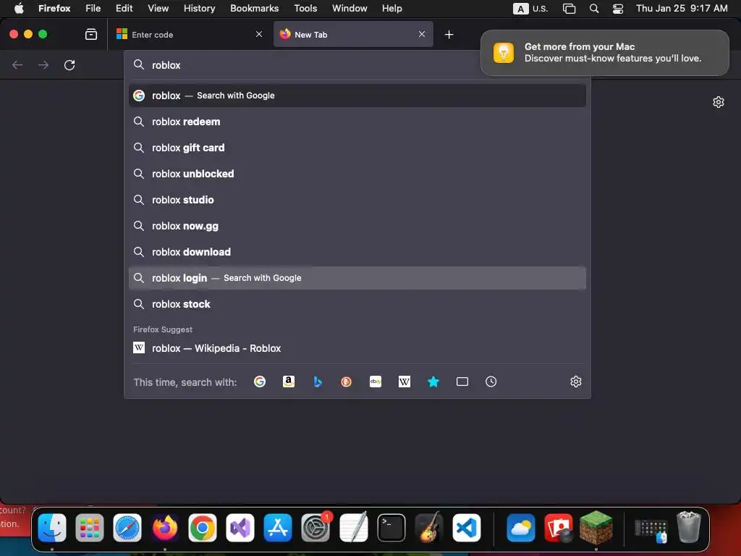Choose roblox unblocked suggestion
741x556 pixels.
pos(357,174)
